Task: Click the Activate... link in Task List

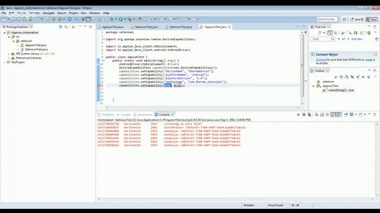Action: point(357,39)
